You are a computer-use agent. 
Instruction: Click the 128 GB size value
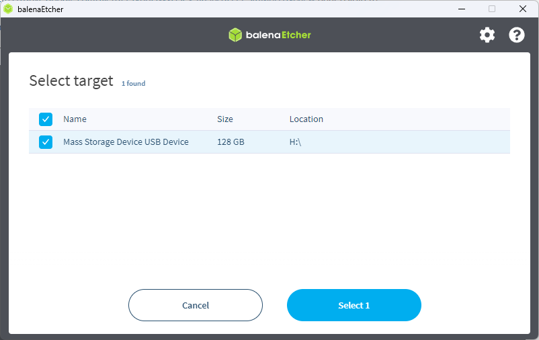tap(231, 142)
